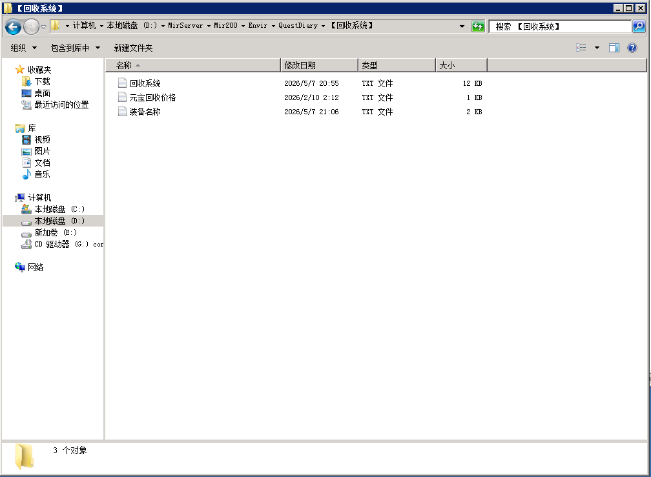Click the 装备名称 file icon
The height and width of the screenshot is (477, 651).
coord(122,111)
